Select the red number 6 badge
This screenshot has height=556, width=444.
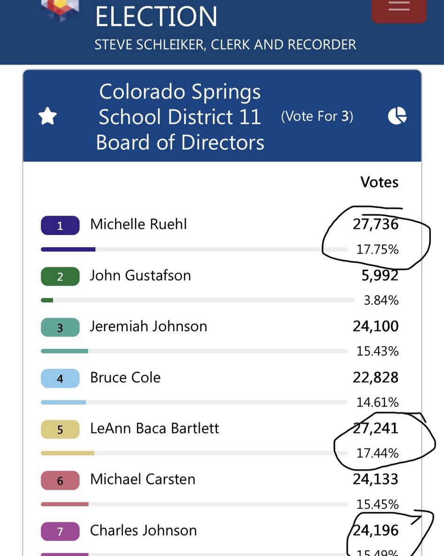click(60, 480)
